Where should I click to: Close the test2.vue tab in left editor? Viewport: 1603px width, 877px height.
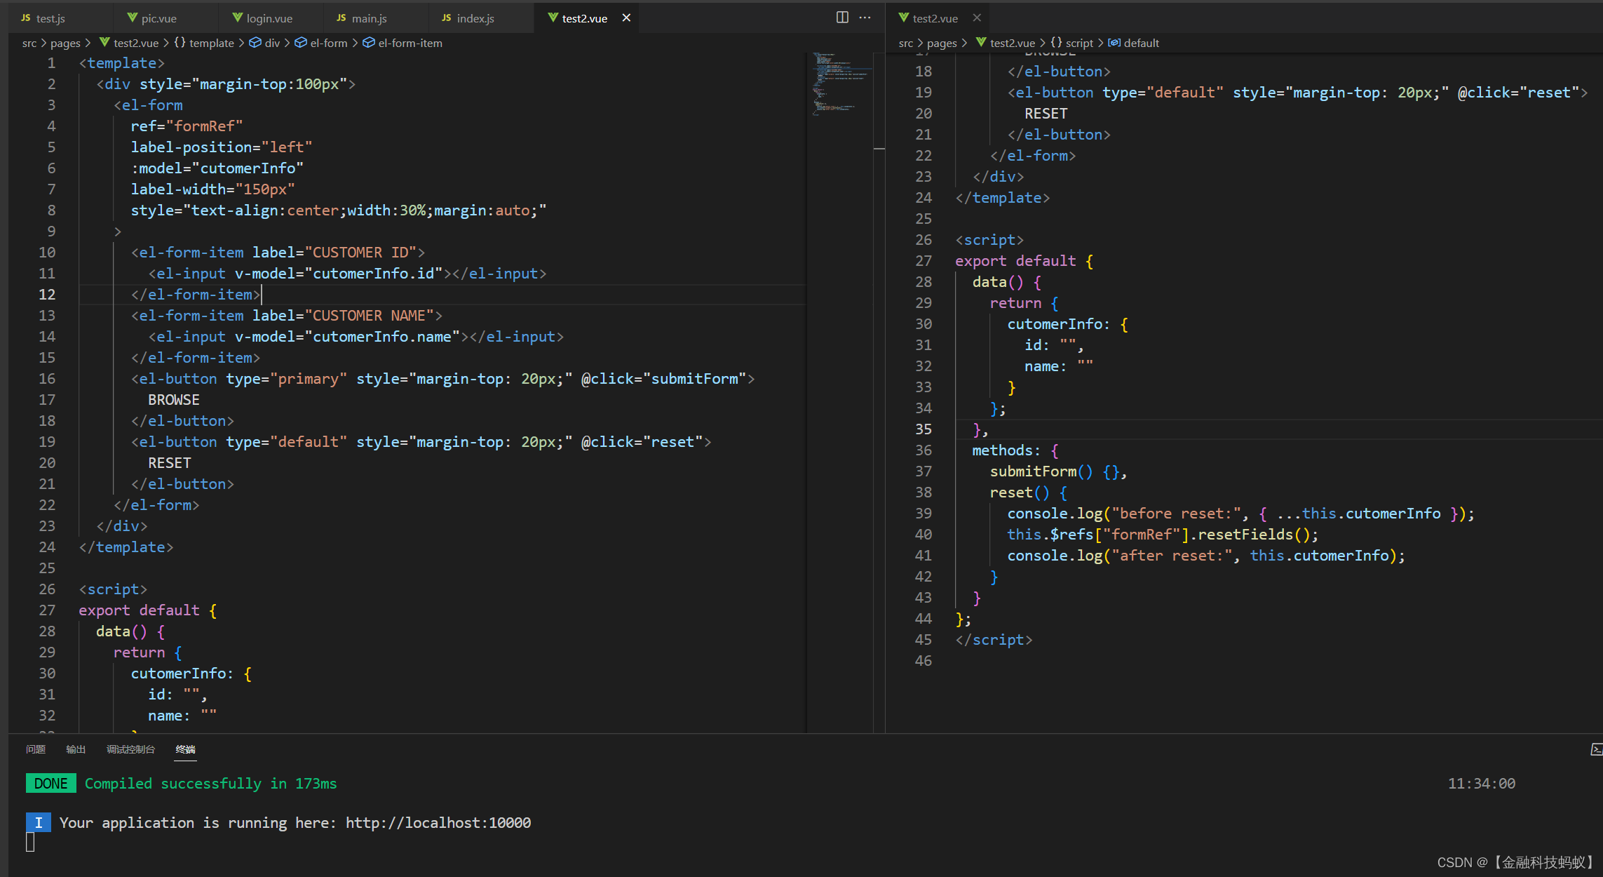[x=626, y=18]
